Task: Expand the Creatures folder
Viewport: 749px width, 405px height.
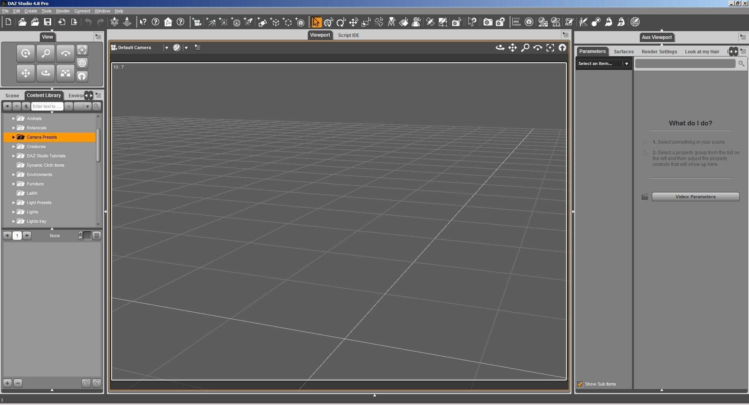Action: point(13,146)
